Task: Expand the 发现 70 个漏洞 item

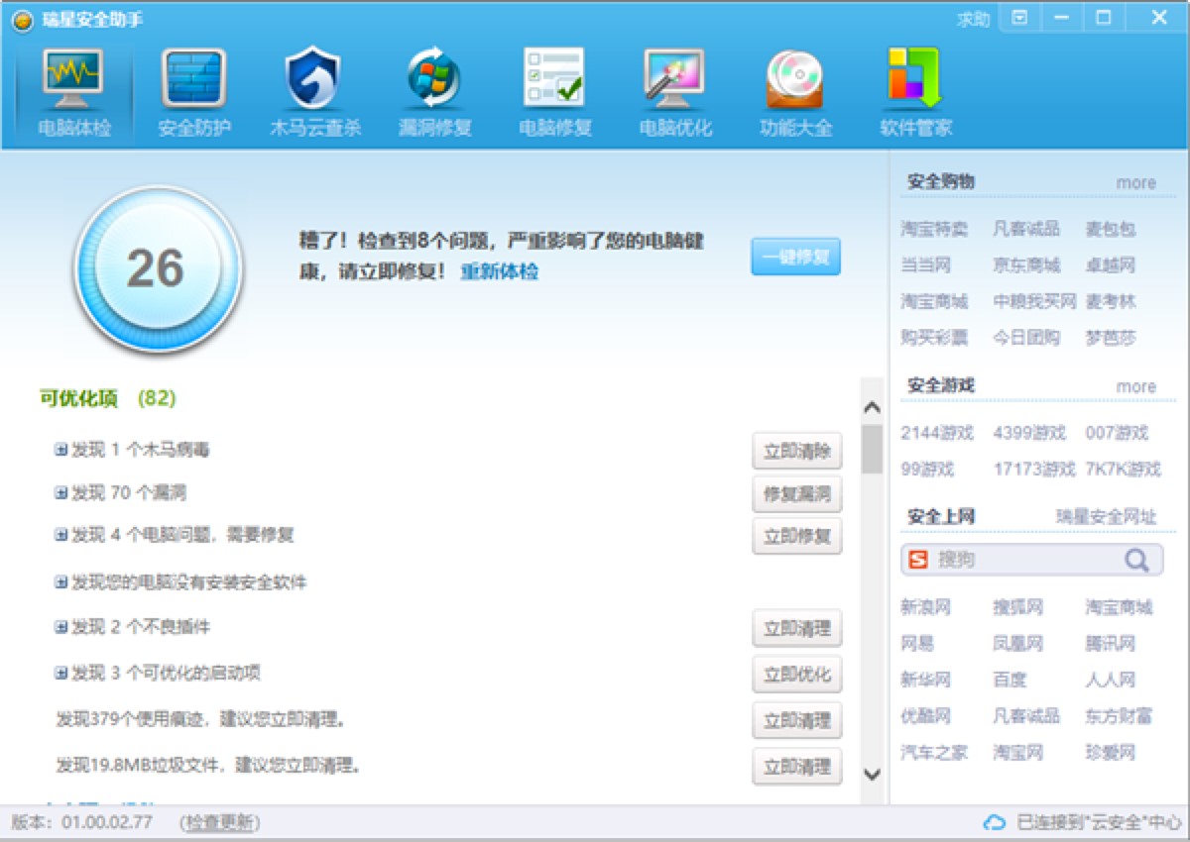Action: [61, 492]
